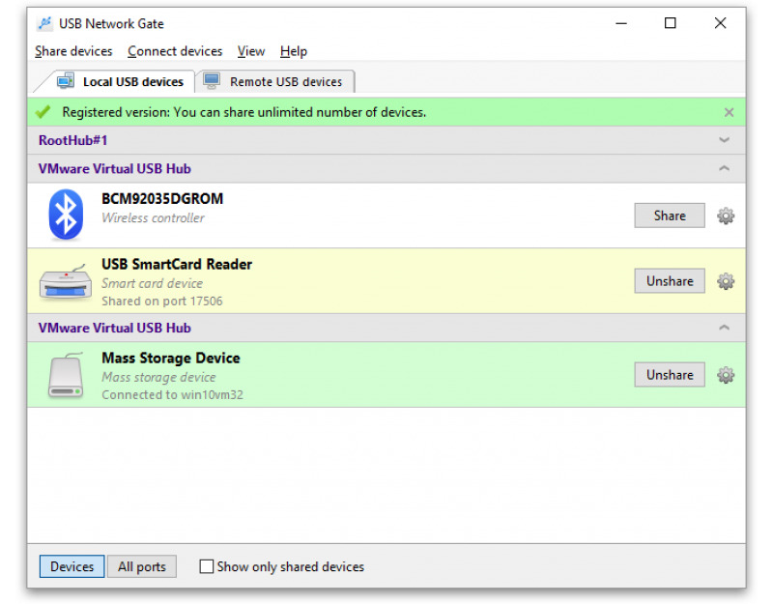This screenshot has height=604, width=773.
Task: Dismiss the registered version notification banner
Action: click(x=729, y=112)
